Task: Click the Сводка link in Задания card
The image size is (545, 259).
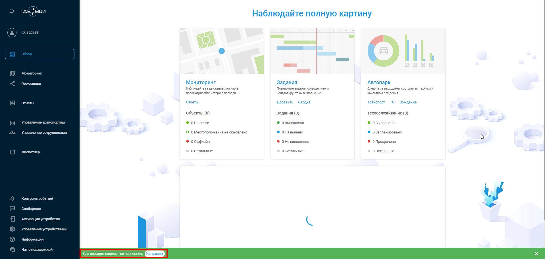Action: 304,102
